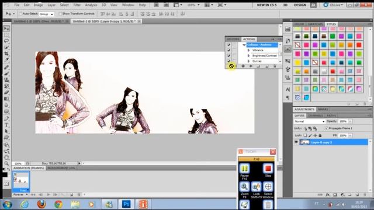The image size is (374, 210).
Task: Stop action playback in Actions panel
Action: tap(236, 66)
